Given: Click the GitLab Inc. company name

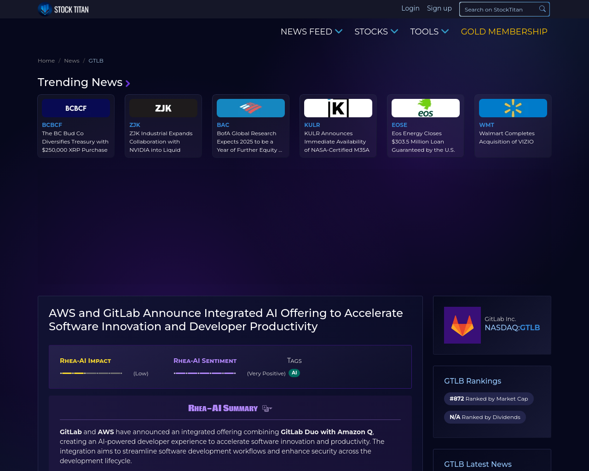Looking at the screenshot, I should pyautogui.click(x=500, y=319).
